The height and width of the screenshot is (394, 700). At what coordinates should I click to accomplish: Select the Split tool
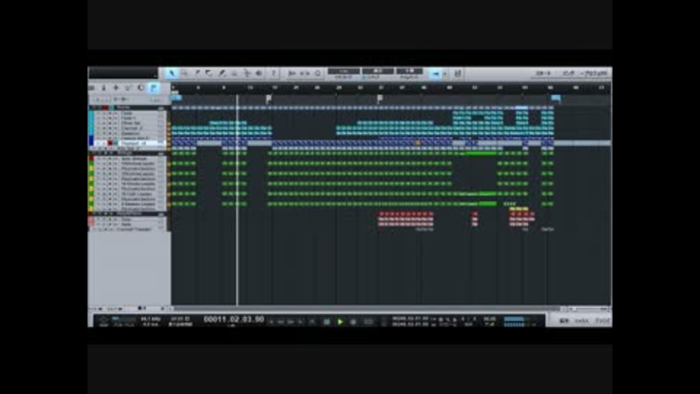pyautogui.click(x=197, y=74)
